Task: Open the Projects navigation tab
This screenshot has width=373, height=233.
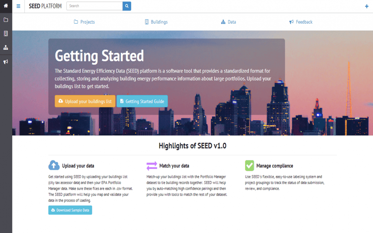Action: tap(84, 22)
